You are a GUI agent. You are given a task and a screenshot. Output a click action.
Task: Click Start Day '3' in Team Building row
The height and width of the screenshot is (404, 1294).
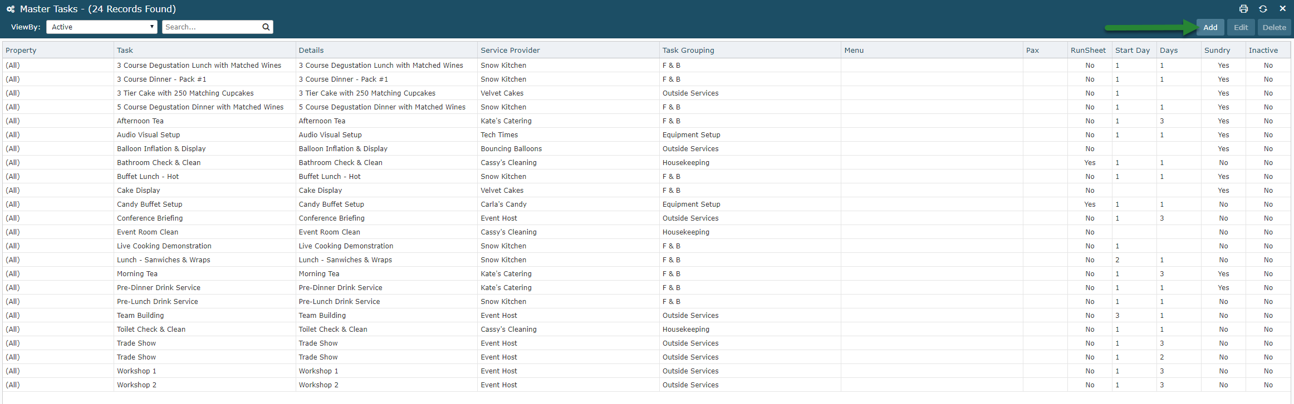(x=1117, y=315)
